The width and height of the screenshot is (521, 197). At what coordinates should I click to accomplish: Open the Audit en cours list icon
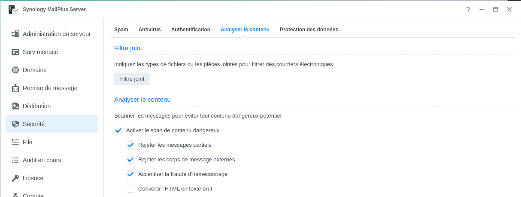click(x=15, y=160)
